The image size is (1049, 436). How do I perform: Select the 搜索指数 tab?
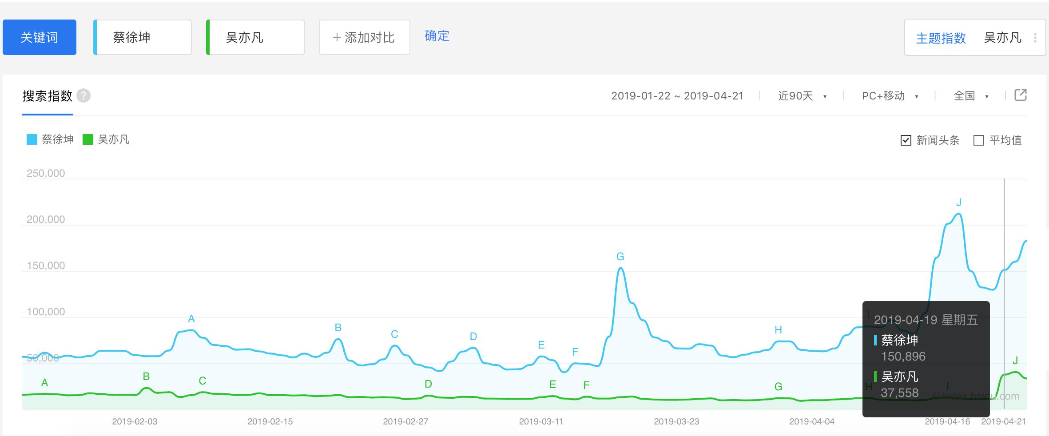48,96
